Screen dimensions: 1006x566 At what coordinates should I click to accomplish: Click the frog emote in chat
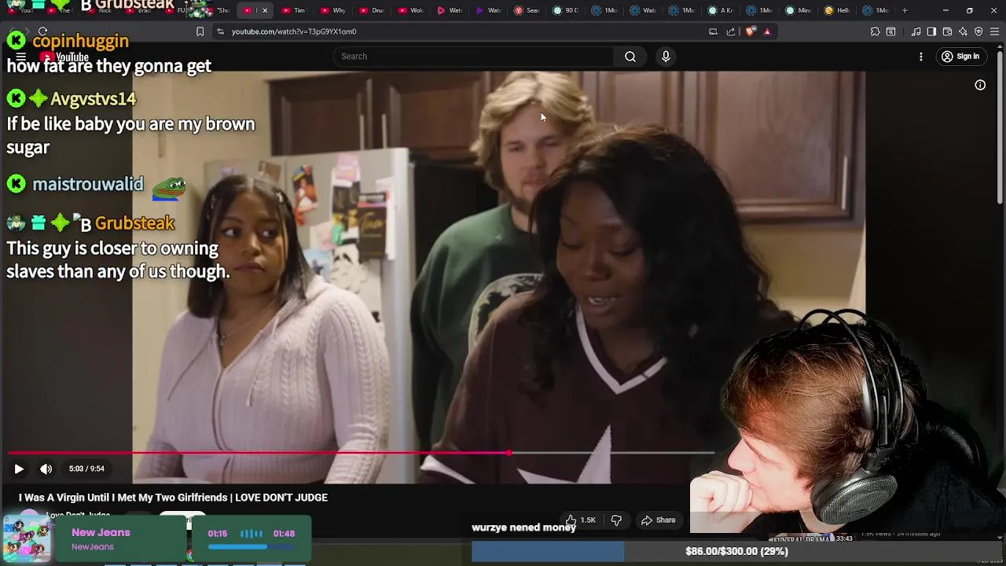[x=169, y=187]
